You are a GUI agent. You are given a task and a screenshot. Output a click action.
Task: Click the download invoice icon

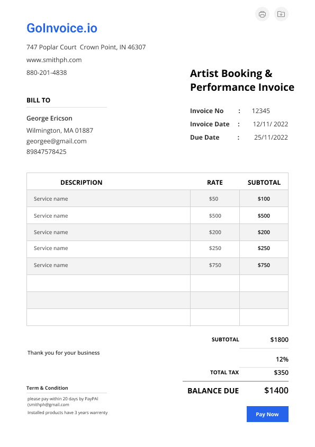pyautogui.click(x=281, y=14)
